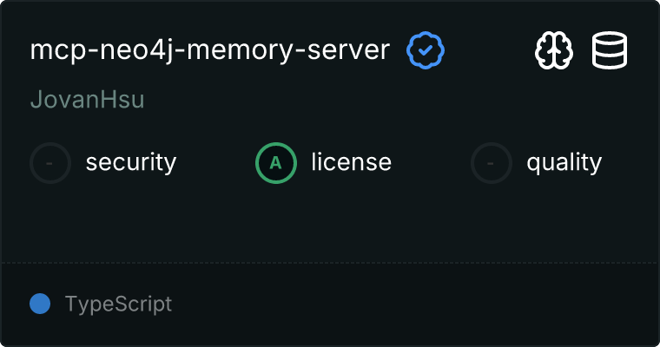Click the letter A in the license badge
The width and height of the screenshot is (660, 347).
276,162
